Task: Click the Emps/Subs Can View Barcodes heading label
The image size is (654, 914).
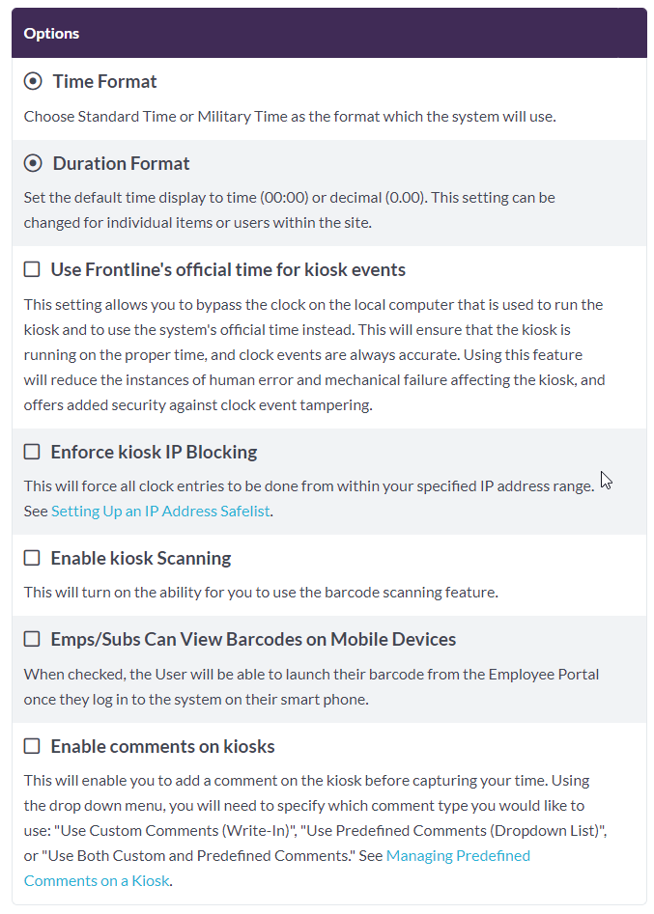Action: [253, 639]
